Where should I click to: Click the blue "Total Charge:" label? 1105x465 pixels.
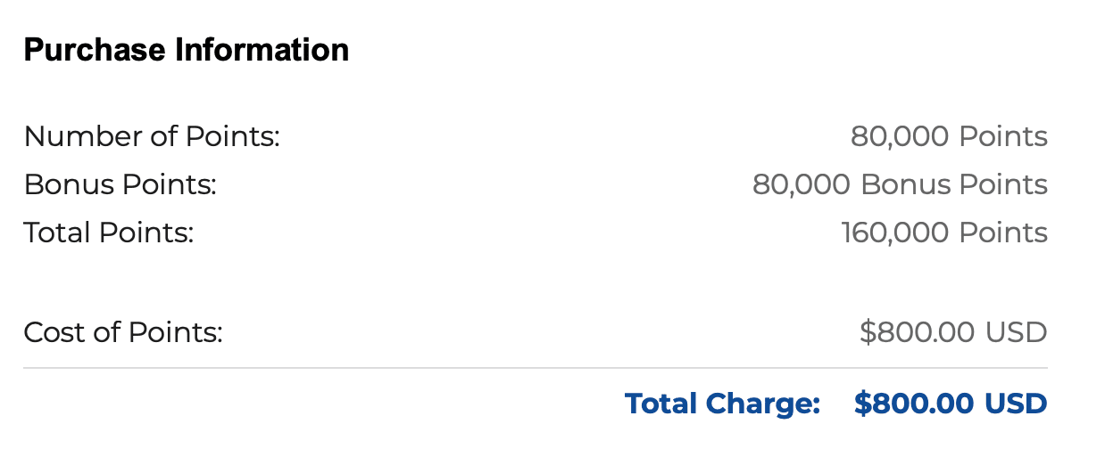tap(722, 404)
